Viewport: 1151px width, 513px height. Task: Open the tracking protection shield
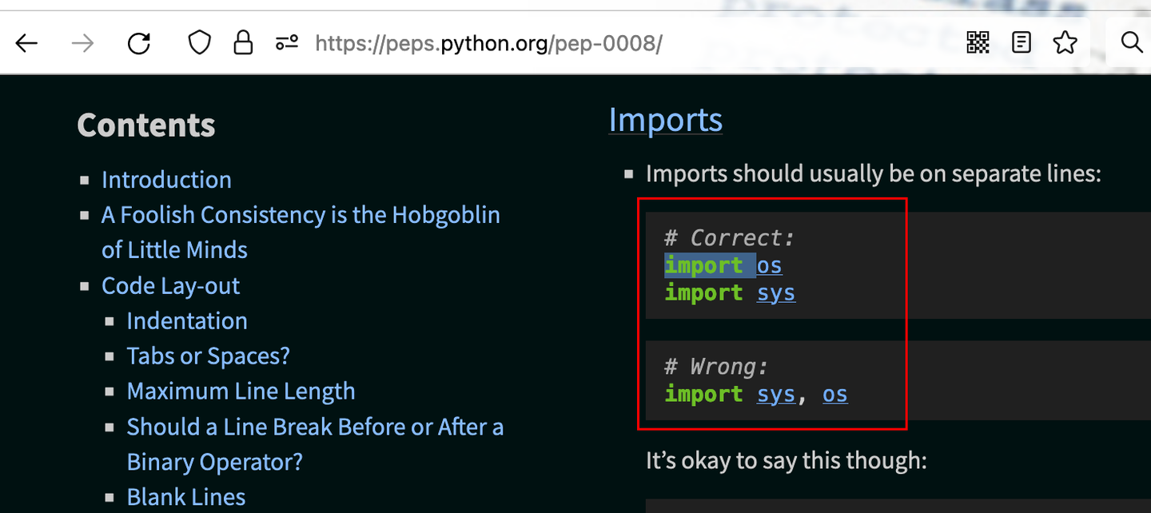[x=199, y=43]
